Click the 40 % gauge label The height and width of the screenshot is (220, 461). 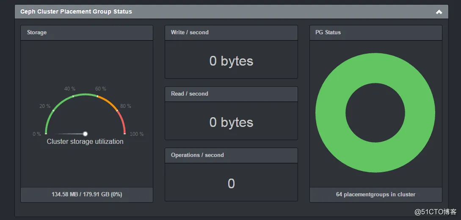coord(70,89)
